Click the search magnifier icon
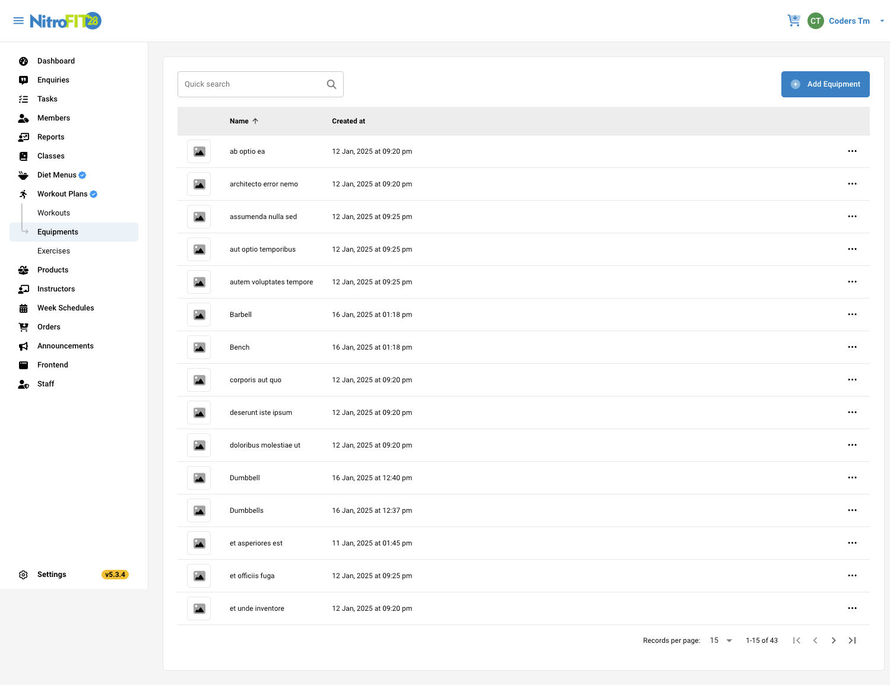 click(x=331, y=84)
